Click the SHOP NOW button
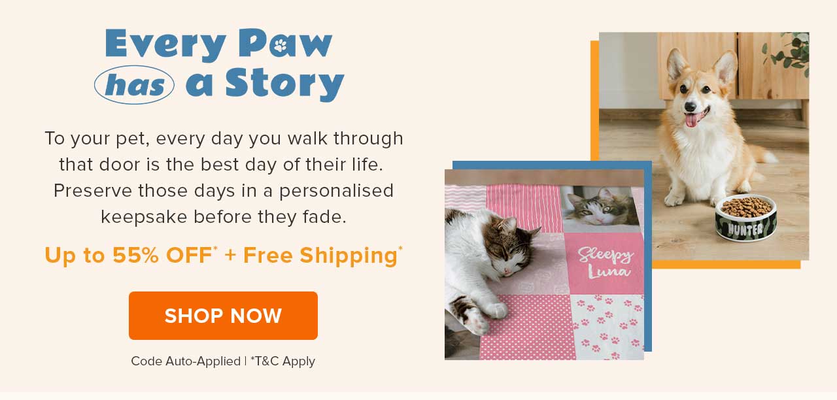837x400 pixels. [x=223, y=316]
